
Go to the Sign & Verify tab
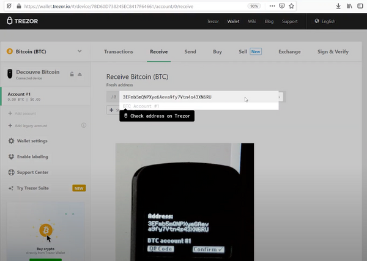333,51
